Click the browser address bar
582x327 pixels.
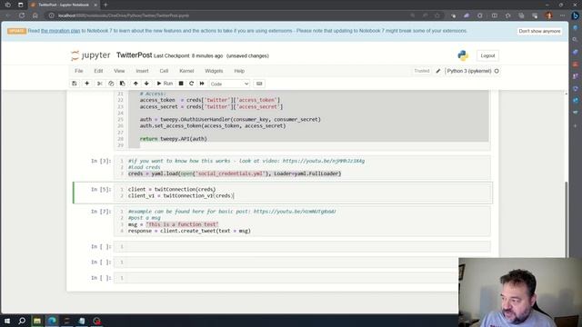pyautogui.click(x=230, y=15)
